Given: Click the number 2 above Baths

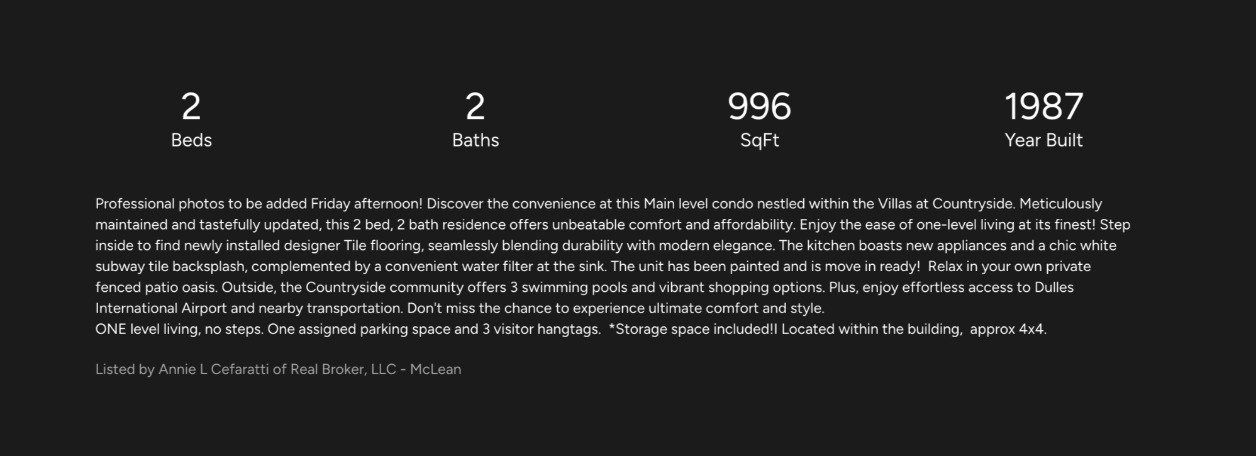Looking at the screenshot, I should (x=475, y=106).
